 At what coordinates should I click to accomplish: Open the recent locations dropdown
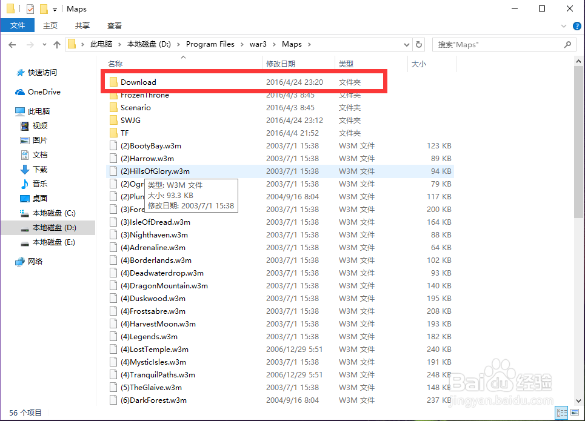tap(44, 45)
